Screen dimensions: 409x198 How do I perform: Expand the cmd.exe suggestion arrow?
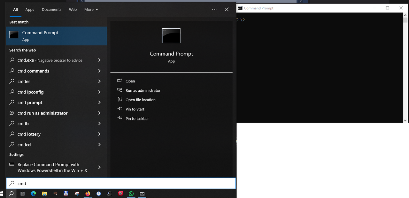point(99,60)
